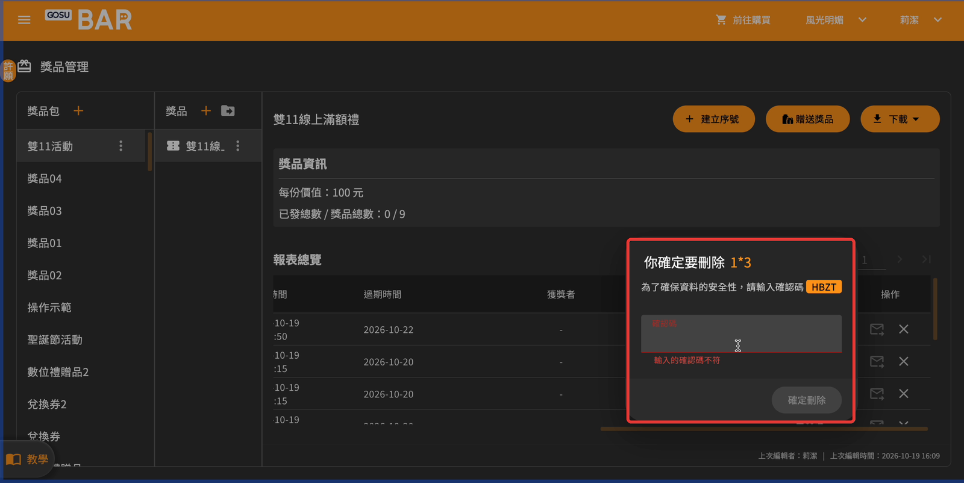This screenshot has width=964, height=483.
Task: Select the 獎品01 prize pack
Action: click(x=81, y=243)
